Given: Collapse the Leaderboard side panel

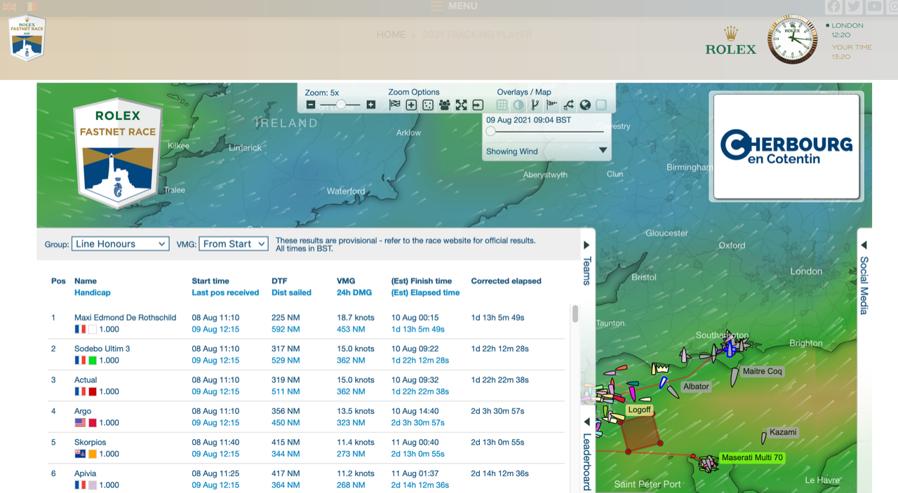Looking at the screenshot, I should point(587,452).
